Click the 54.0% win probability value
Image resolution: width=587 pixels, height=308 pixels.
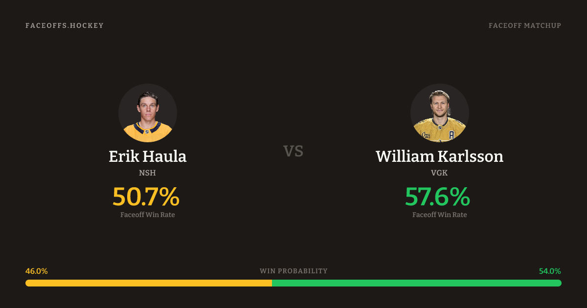(550, 271)
